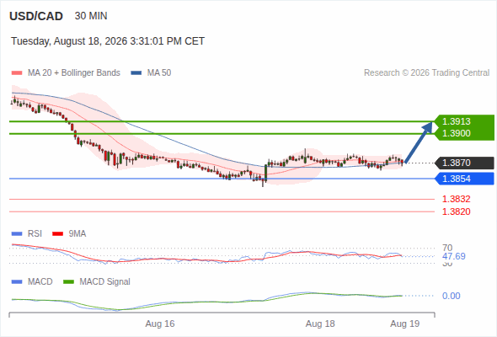Click the RSI blue legend swatch
Screen dimensions: 497x337
point(17,234)
